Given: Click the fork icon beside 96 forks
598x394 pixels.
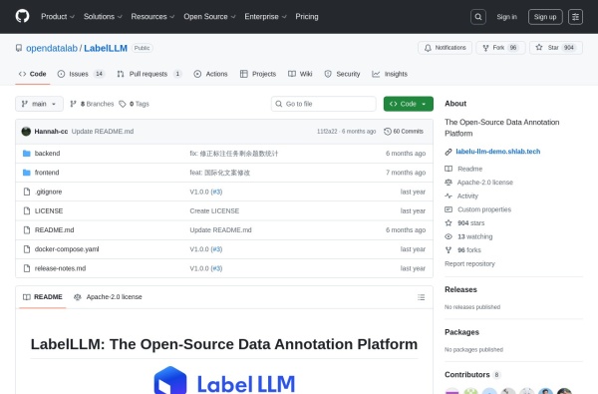Looking at the screenshot, I should pyautogui.click(x=448, y=250).
